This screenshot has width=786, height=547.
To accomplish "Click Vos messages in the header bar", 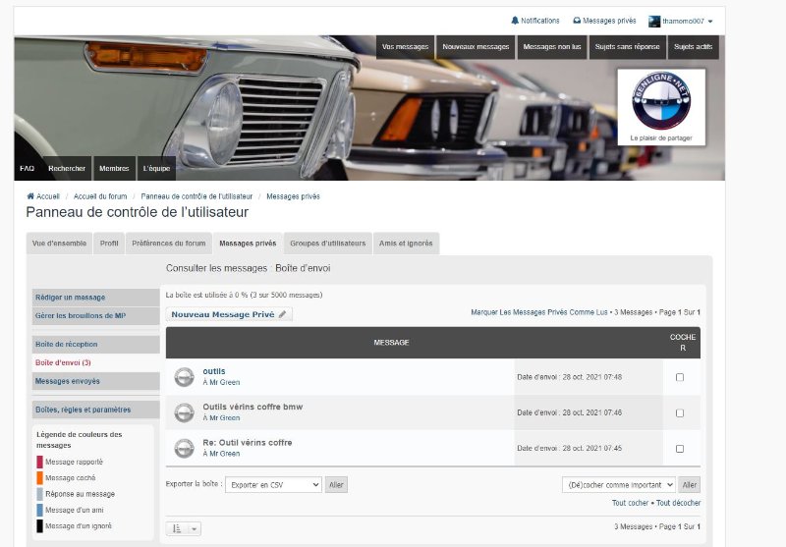I will point(405,47).
